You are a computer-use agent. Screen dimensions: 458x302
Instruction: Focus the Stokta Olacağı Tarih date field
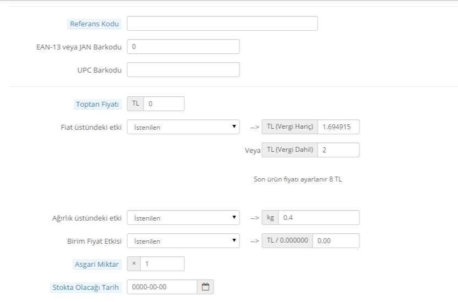pos(162,287)
